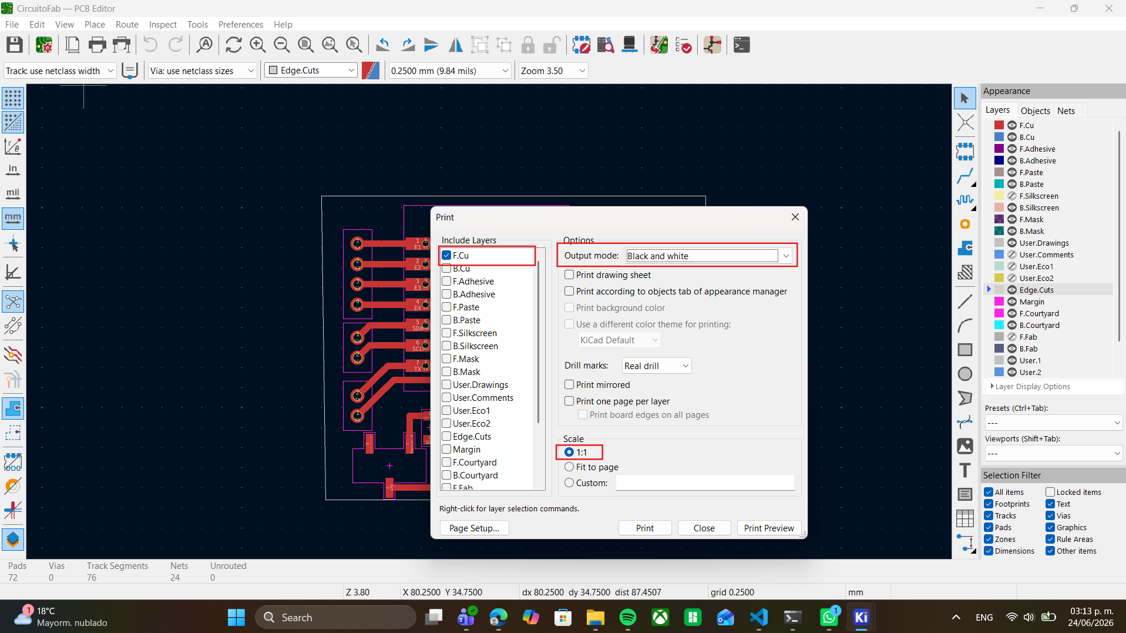Select the Add text tool
1126x633 pixels.
964,470
